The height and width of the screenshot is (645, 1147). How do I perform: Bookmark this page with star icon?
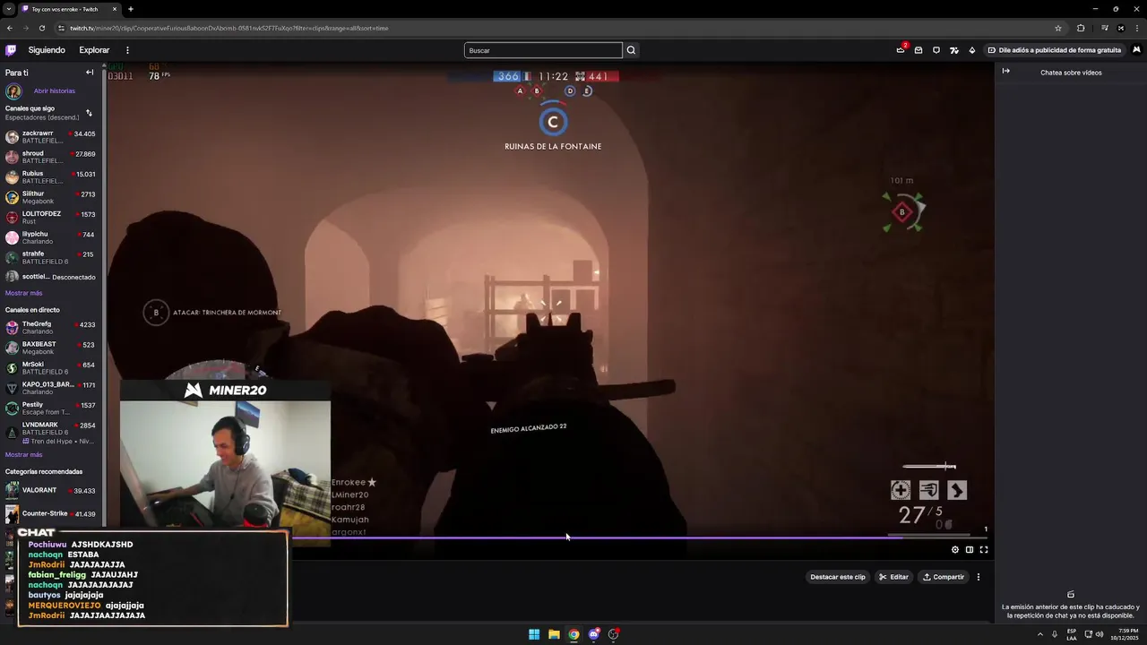[x=1058, y=28]
